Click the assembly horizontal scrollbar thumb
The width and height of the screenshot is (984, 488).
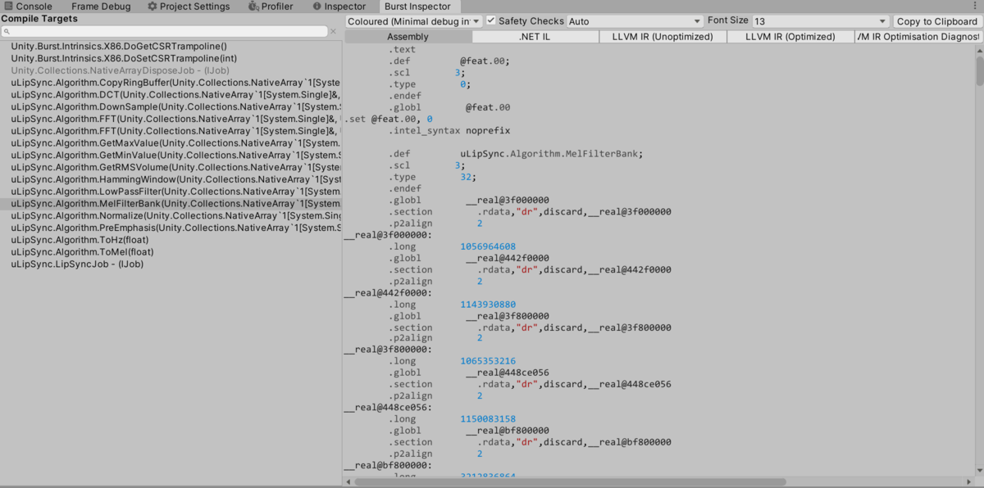coord(572,481)
